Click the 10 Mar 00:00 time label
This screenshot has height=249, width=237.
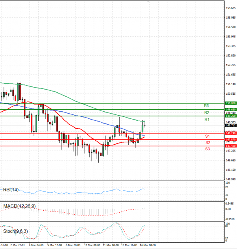click(x=92, y=245)
